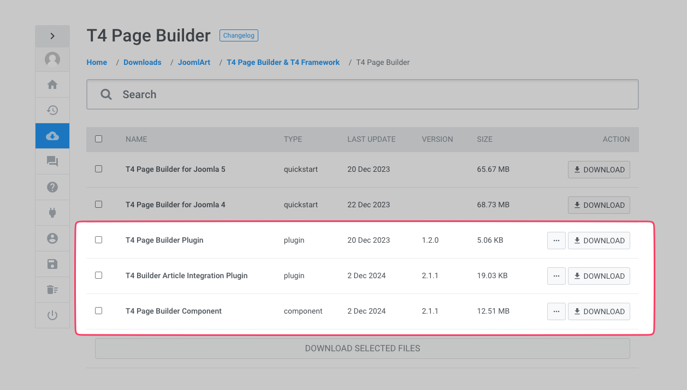Toggle the select-all checkbox in table header

(99, 139)
